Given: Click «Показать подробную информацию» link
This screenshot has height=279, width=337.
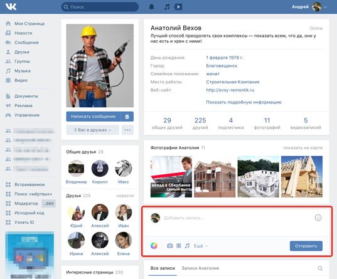Looking at the screenshot, I should click(x=243, y=102).
